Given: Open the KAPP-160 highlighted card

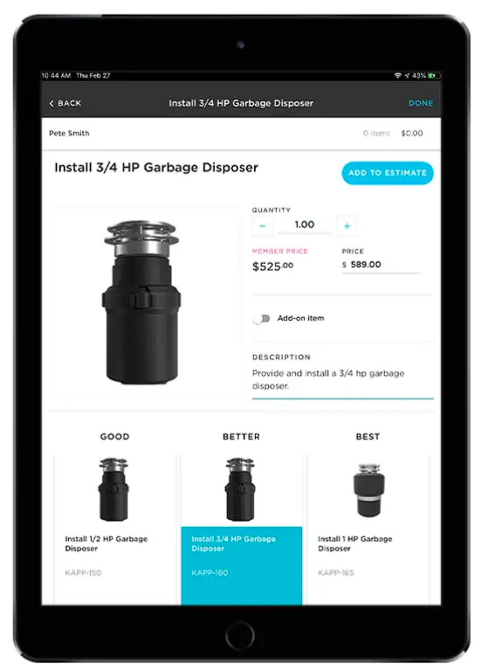Looking at the screenshot, I should point(242,565).
